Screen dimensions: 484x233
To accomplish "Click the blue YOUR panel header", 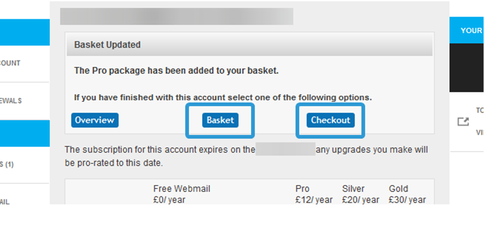I will click(467, 31).
